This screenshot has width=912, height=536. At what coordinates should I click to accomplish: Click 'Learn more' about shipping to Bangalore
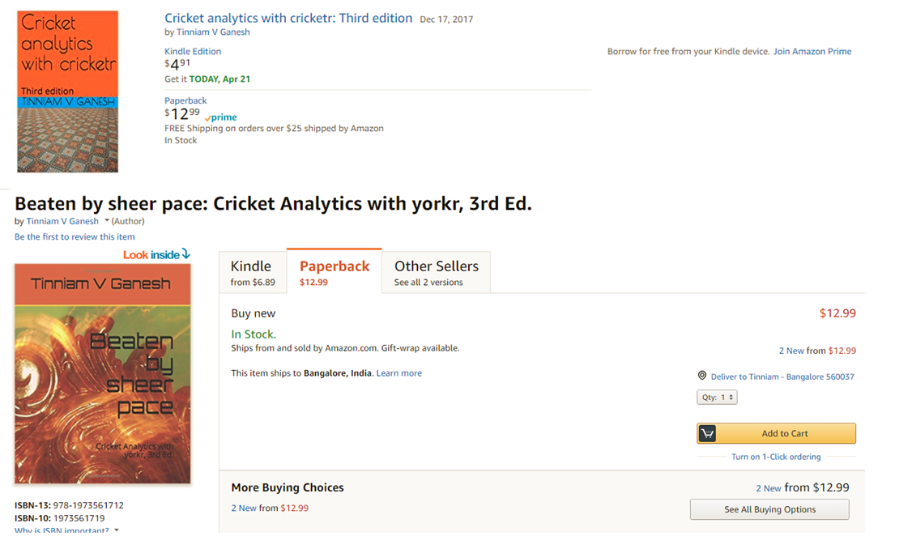(398, 372)
